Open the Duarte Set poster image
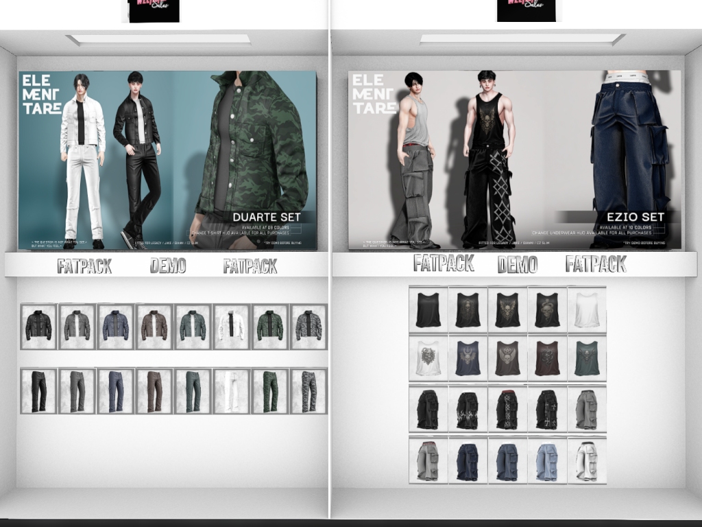702x527 pixels. (x=167, y=160)
